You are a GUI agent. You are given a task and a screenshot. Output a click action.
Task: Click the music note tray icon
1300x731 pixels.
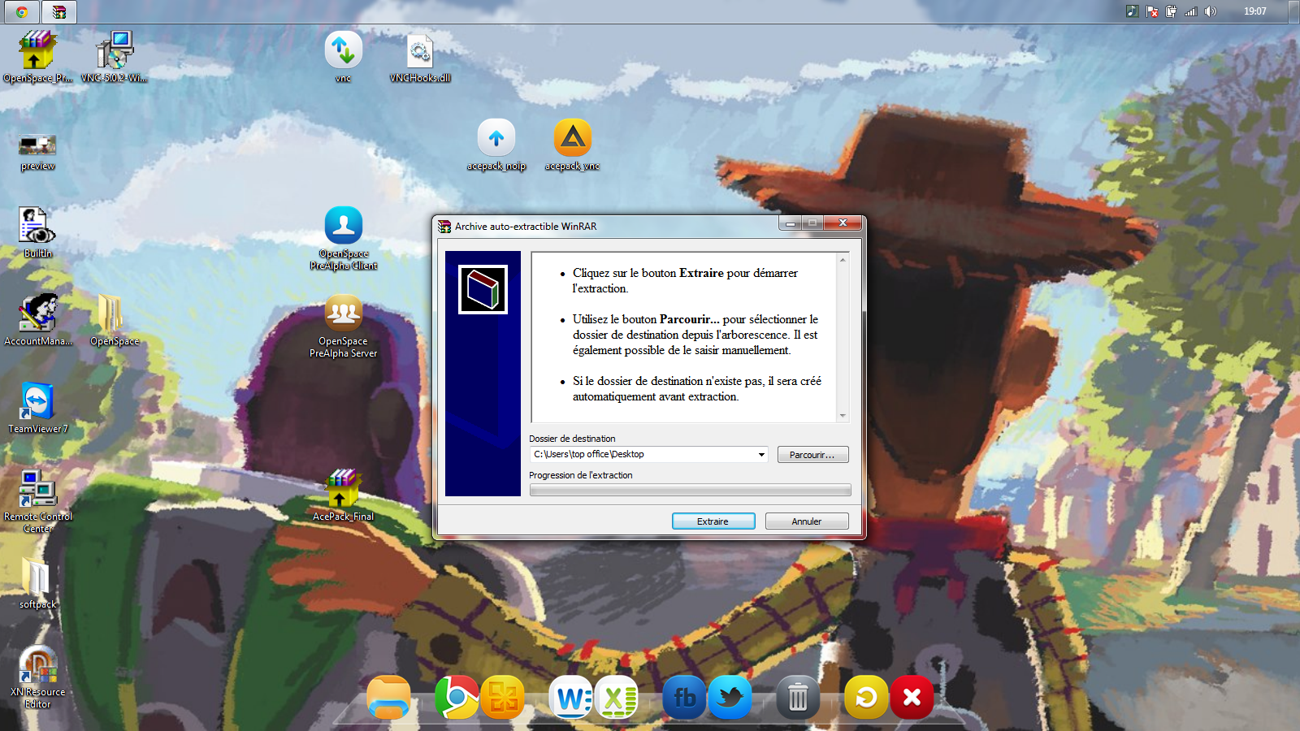(x=1132, y=11)
